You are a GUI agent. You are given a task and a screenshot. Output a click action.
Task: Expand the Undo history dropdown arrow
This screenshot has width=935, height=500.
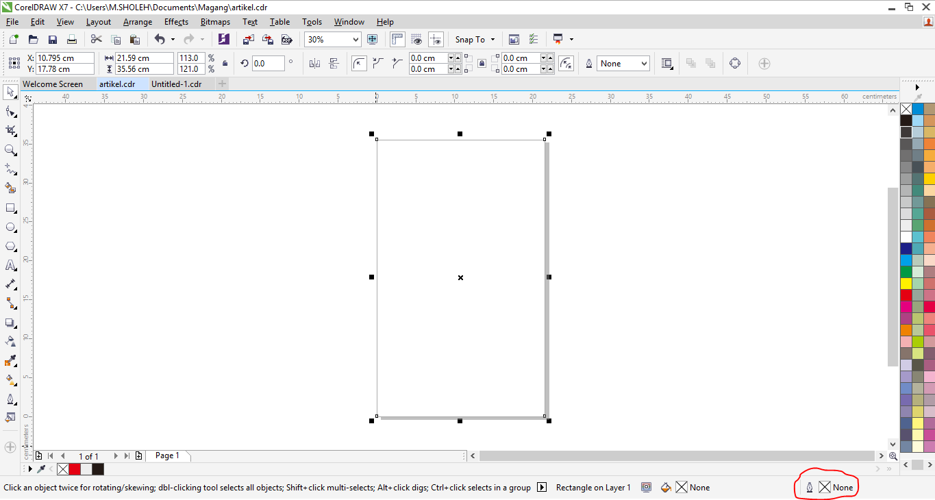click(x=173, y=39)
